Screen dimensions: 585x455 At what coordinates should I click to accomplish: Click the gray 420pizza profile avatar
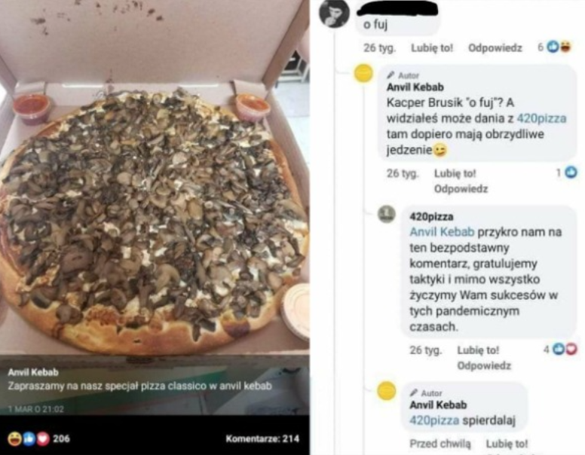(x=387, y=214)
